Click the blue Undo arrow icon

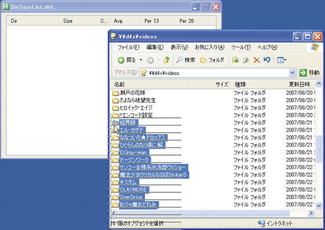point(267,60)
